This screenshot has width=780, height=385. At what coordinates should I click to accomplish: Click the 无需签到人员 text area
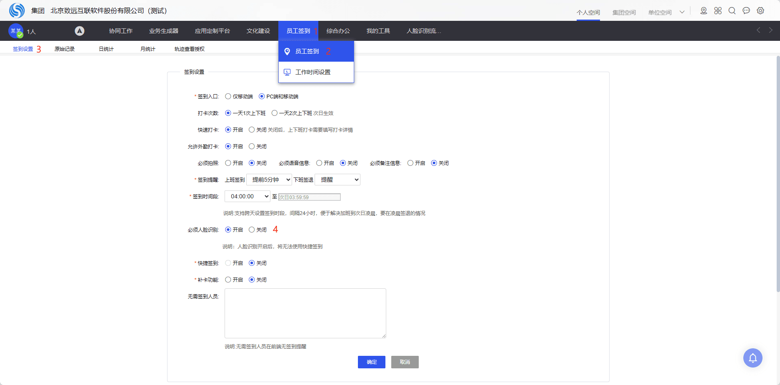[305, 313]
